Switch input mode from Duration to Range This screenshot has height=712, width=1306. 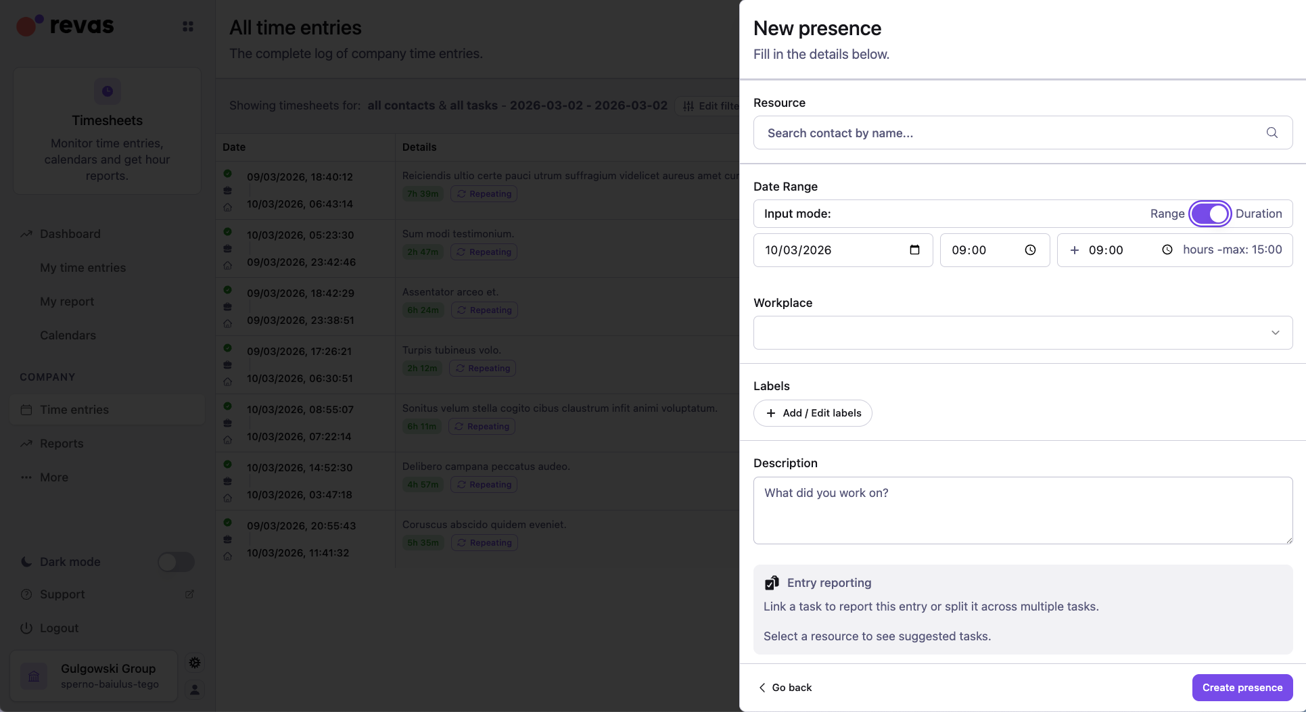(x=1211, y=214)
